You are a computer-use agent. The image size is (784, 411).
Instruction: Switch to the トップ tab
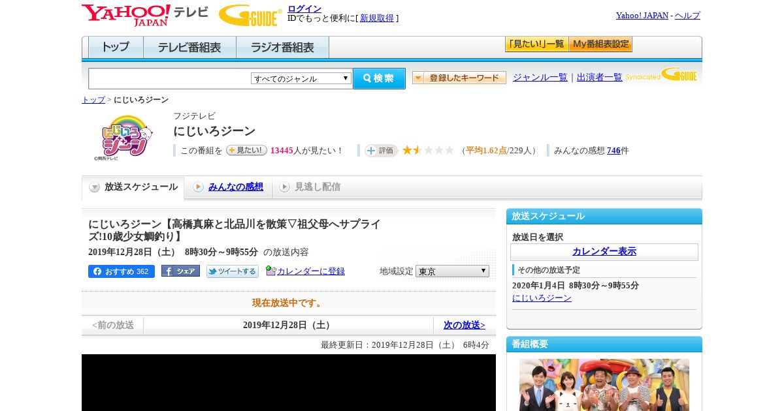coord(116,48)
